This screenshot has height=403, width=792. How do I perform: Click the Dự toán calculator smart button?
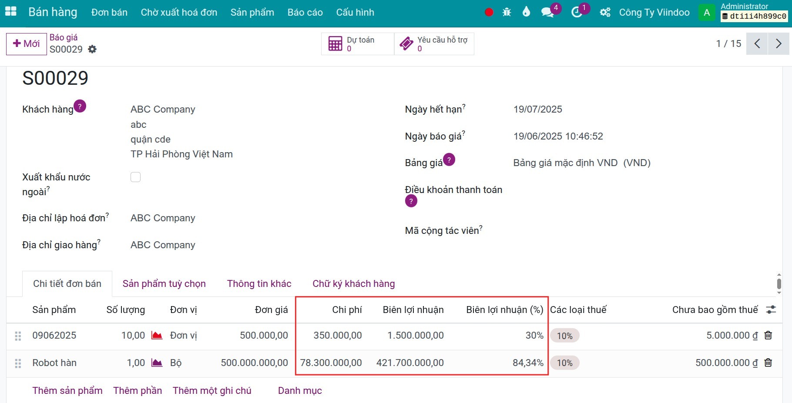tap(357, 43)
